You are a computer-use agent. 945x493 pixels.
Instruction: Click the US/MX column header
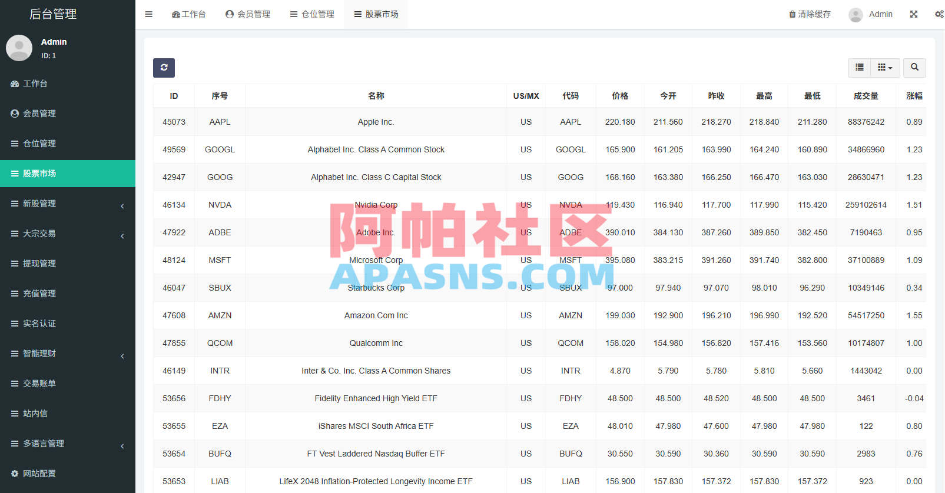click(x=526, y=96)
